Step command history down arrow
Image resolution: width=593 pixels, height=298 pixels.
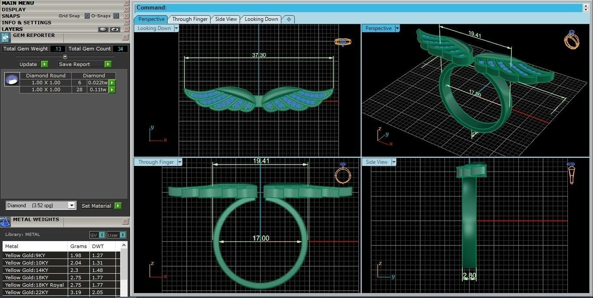pyautogui.click(x=586, y=10)
